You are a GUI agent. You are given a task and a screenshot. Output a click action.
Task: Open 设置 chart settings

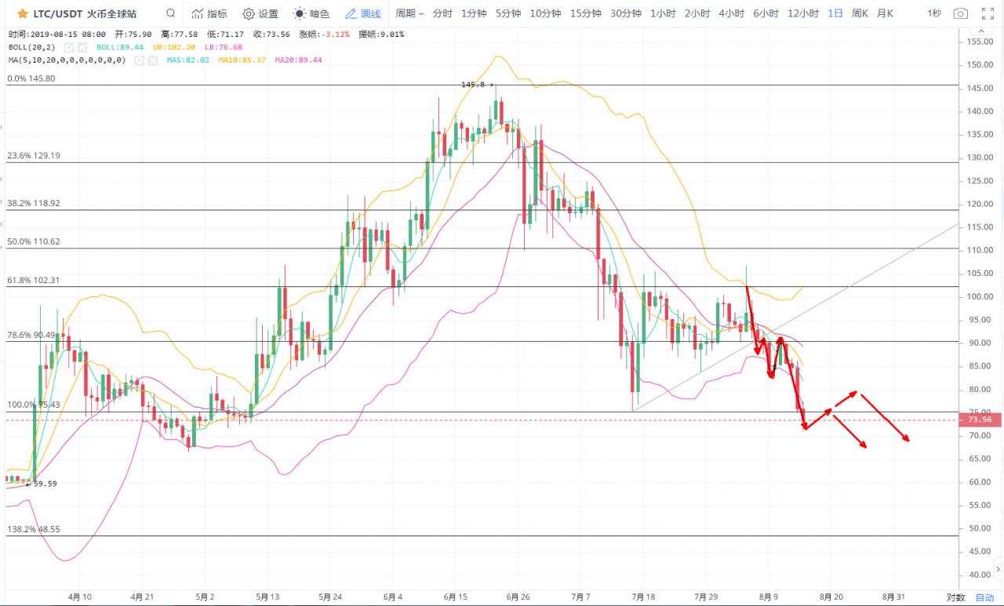point(260,13)
